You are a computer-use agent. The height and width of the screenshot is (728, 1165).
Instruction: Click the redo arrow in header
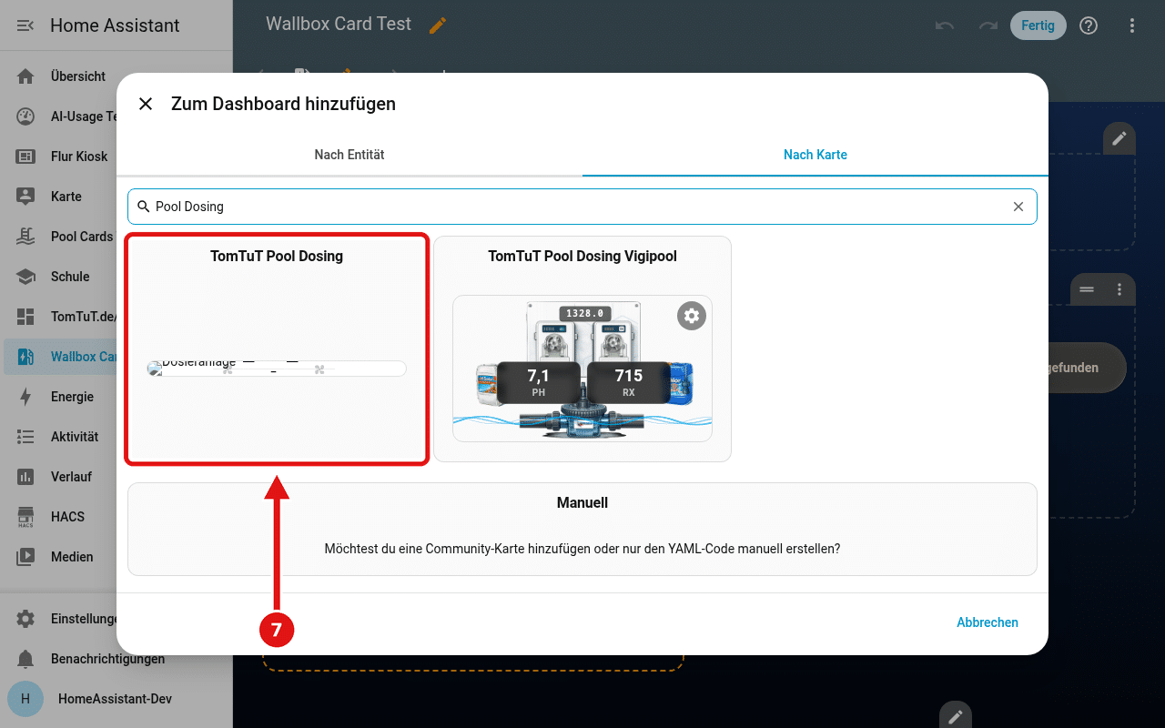coord(988,25)
